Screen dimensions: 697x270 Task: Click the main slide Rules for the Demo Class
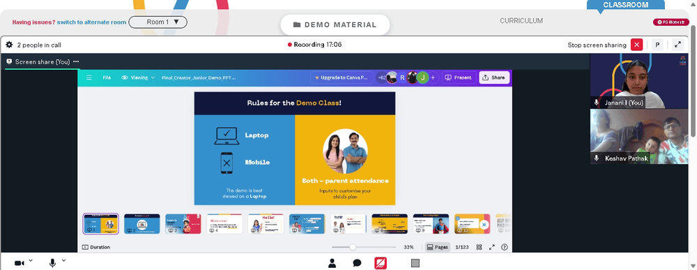[295, 148]
